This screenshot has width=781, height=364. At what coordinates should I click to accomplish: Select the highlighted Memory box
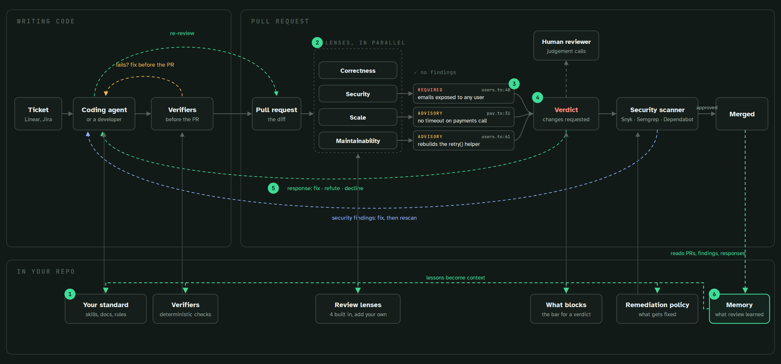click(739, 309)
